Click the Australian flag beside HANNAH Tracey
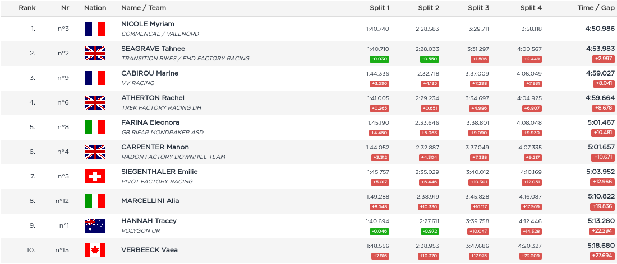Viewport: 617px width, 264px height. tap(95, 225)
